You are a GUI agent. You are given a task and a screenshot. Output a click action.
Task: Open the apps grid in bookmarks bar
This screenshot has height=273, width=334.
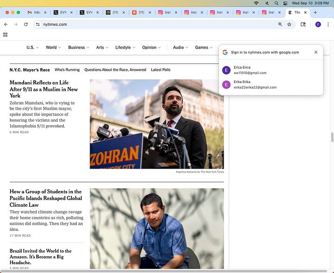pyautogui.click(x=5, y=35)
